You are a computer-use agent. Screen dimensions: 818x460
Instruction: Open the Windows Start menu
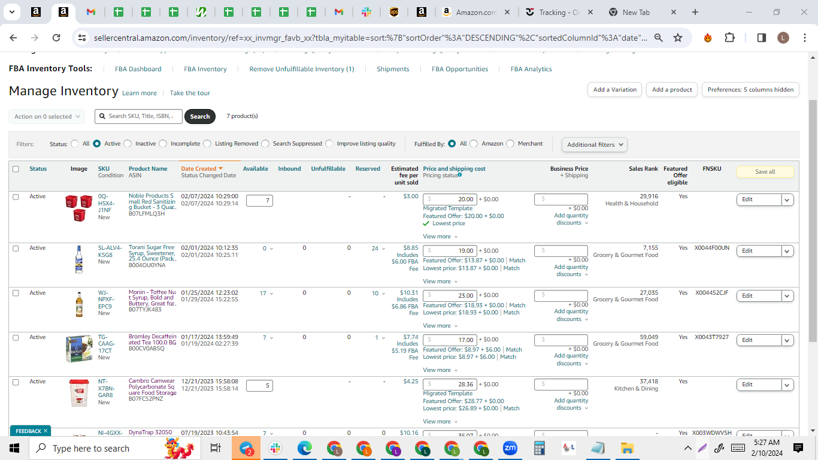(15, 448)
